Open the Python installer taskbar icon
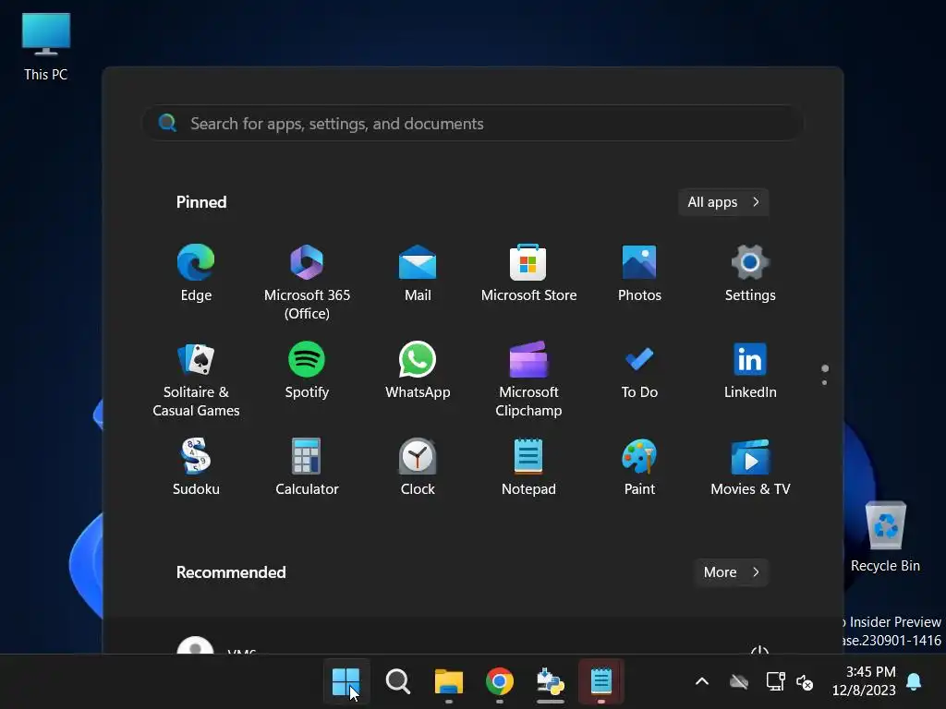This screenshot has width=946, height=709. (x=551, y=681)
